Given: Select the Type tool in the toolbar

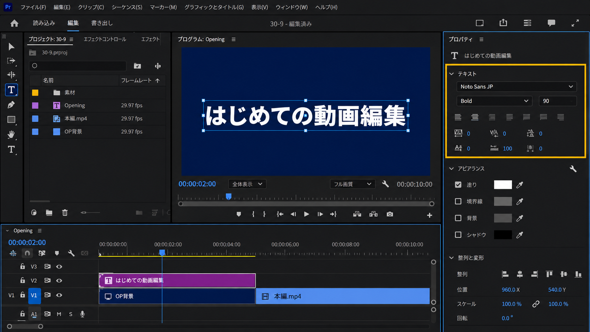Looking at the screenshot, I should [11, 90].
